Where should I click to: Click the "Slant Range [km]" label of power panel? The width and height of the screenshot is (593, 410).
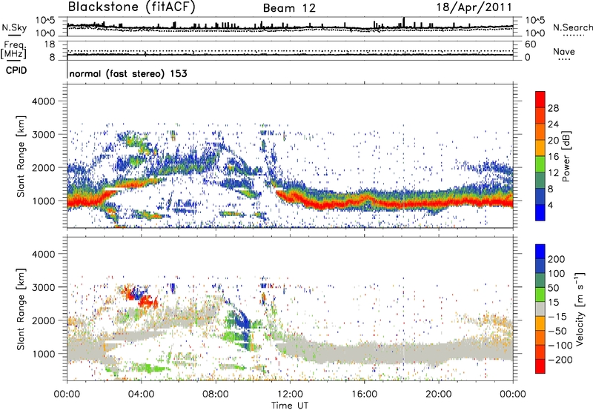(21, 156)
